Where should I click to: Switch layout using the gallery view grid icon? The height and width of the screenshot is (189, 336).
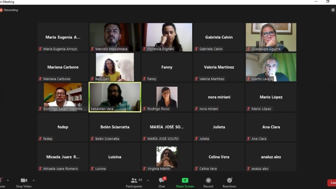tap(333, 10)
